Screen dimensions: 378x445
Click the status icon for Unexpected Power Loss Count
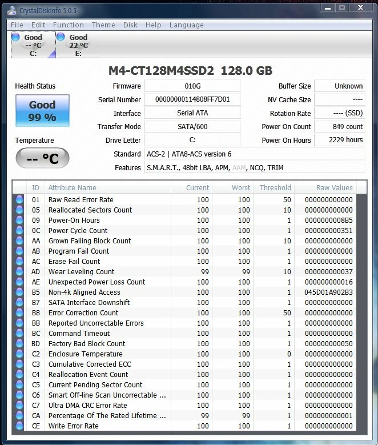(19, 282)
